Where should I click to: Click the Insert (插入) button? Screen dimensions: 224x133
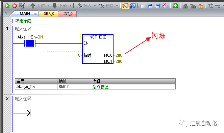[x=84, y=6]
